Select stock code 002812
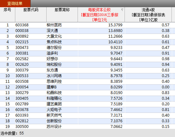 [22, 121]
